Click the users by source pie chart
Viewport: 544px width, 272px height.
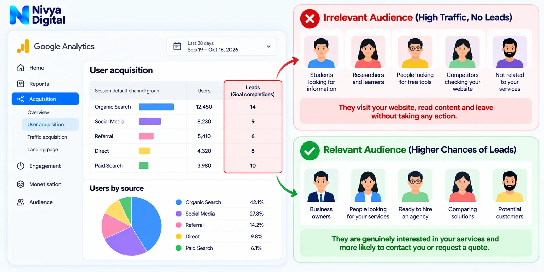coord(132,226)
